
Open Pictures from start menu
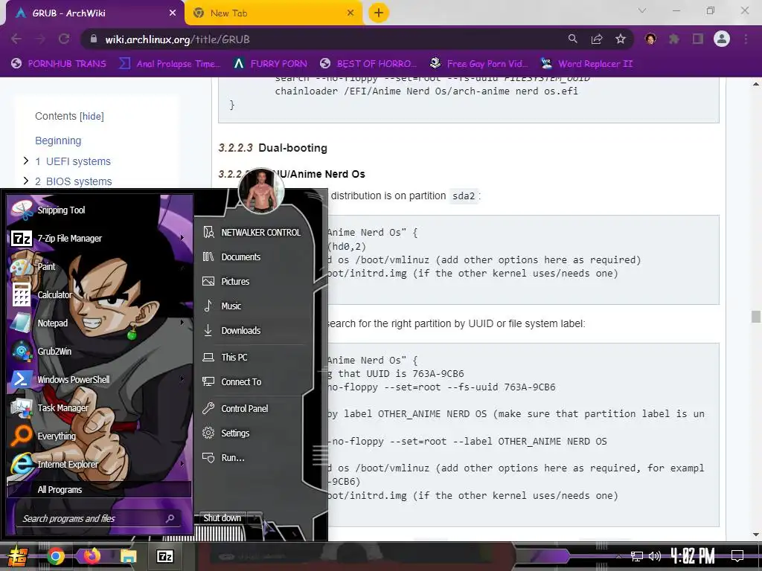coord(254,282)
